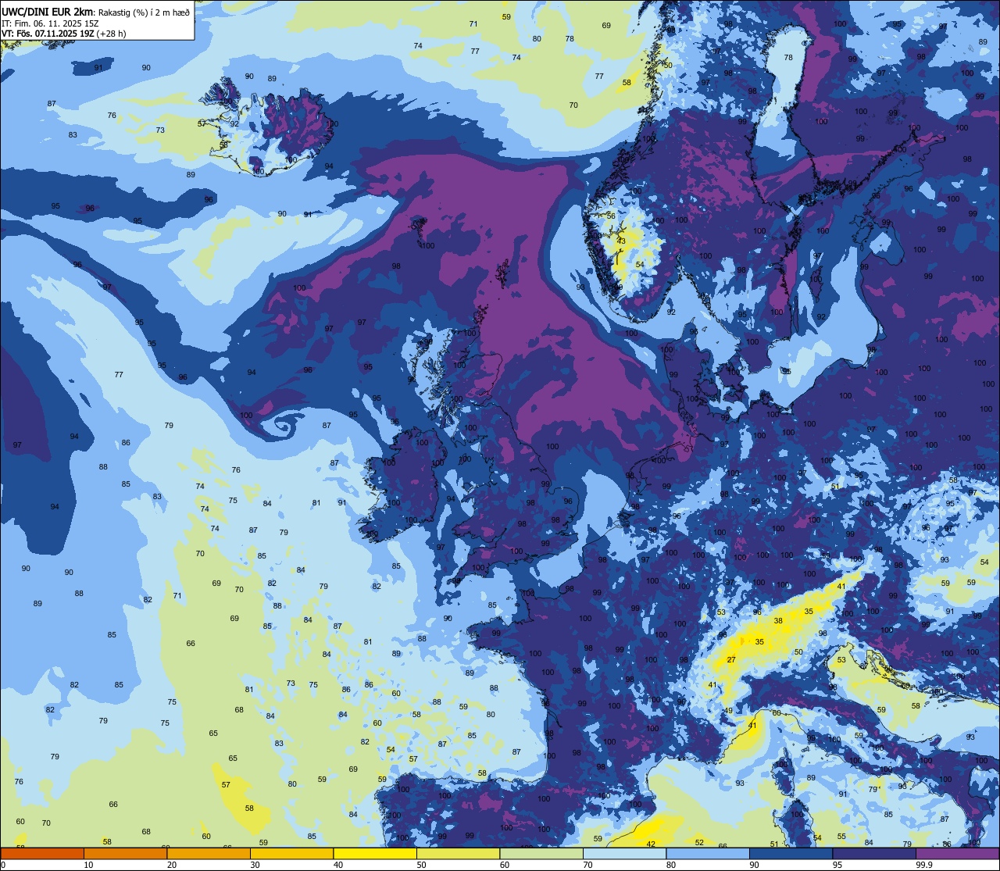Click the navy 95–99.9 legend swatch
1000x871 pixels.
(x=874, y=854)
